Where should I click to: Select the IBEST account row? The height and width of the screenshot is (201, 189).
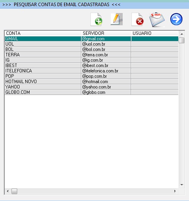tap(91, 65)
